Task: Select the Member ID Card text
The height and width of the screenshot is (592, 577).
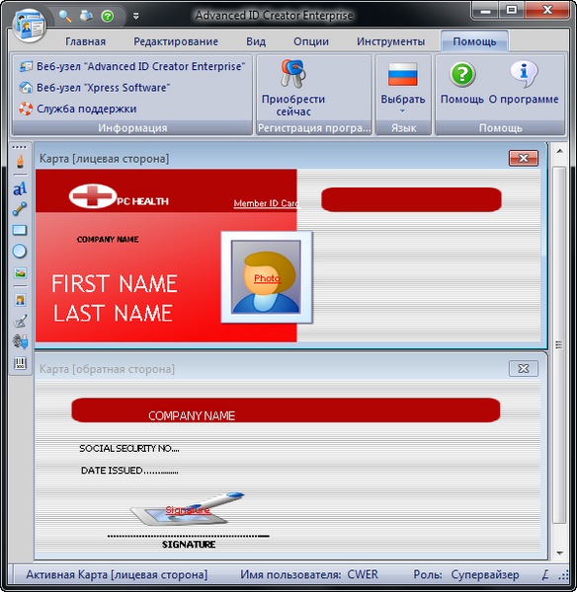Action: (267, 203)
